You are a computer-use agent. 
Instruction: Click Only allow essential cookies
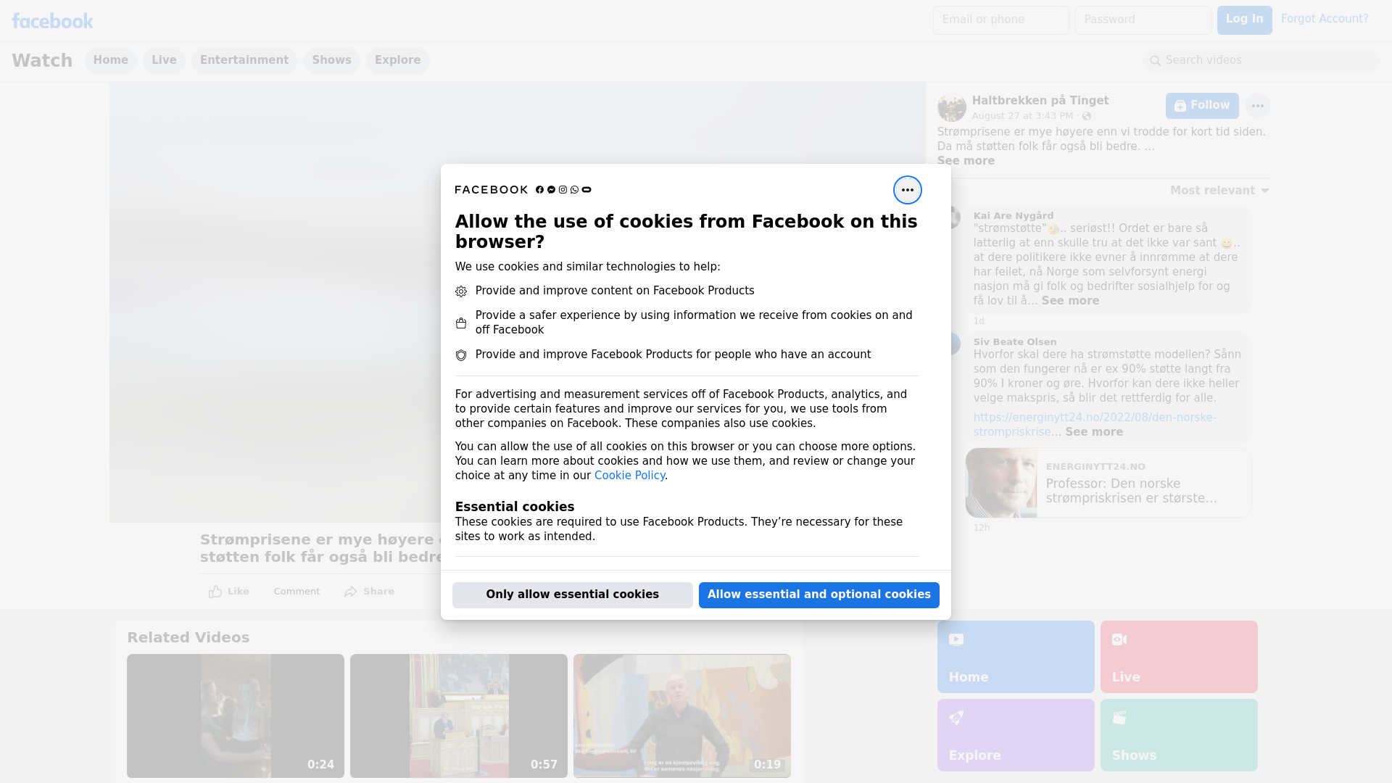573,595
